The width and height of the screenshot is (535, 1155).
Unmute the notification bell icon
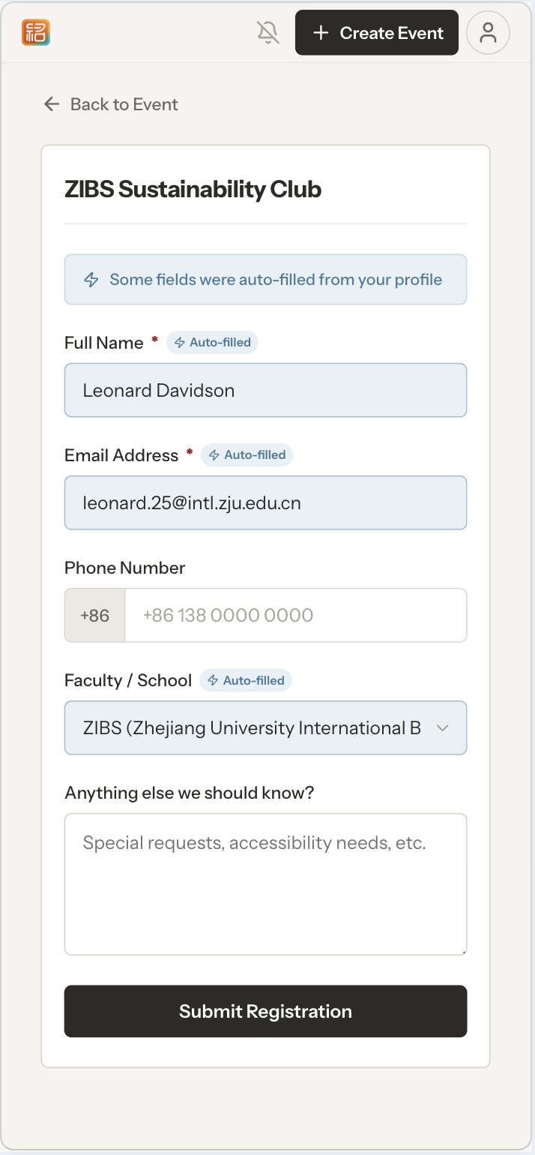tap(267, 32)
